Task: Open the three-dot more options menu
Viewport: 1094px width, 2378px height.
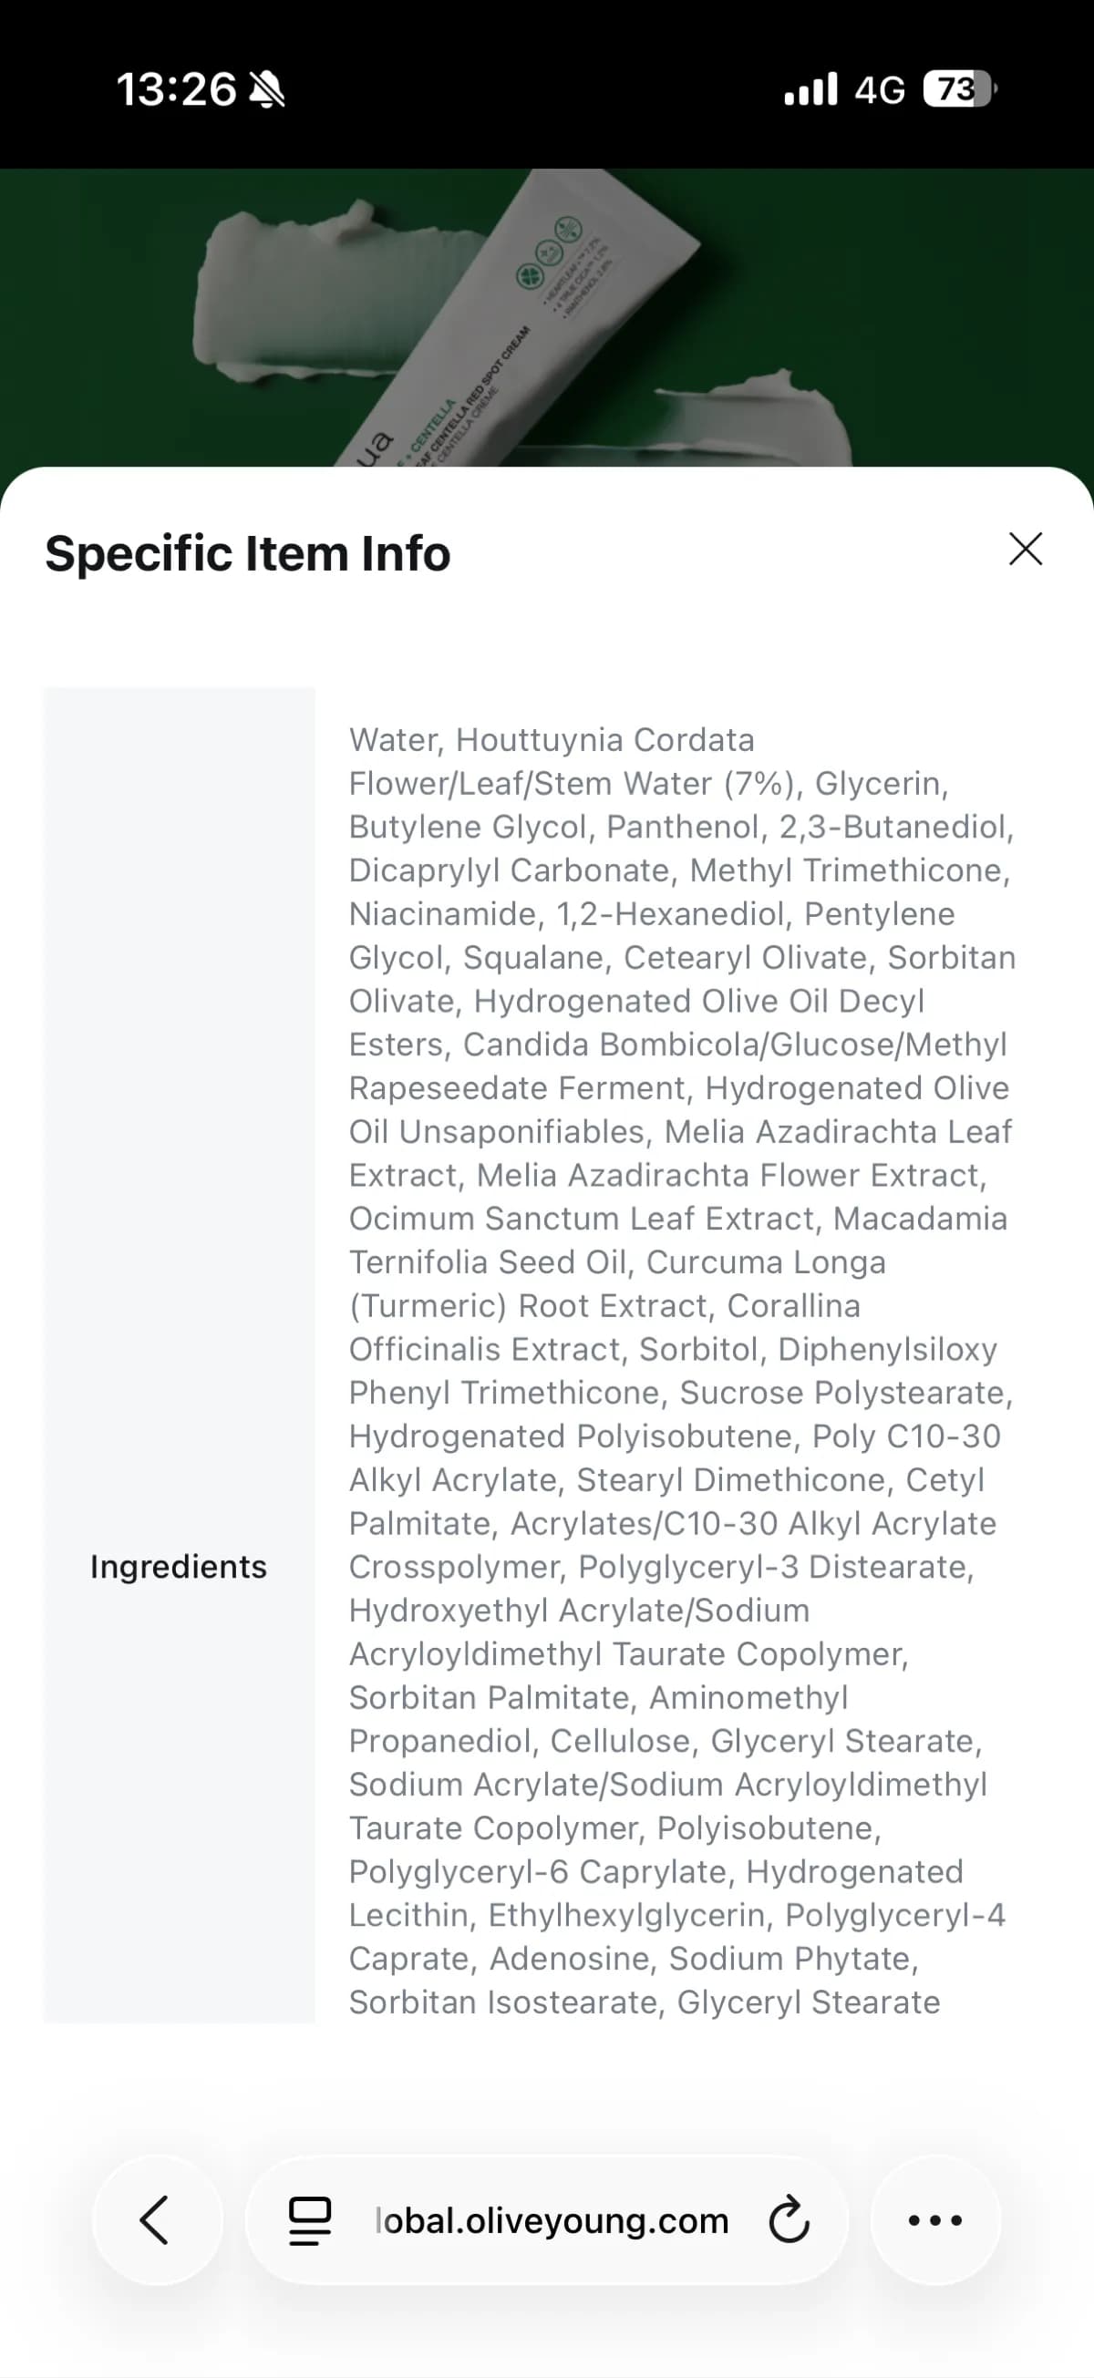Action: [x=935, y=2220]
